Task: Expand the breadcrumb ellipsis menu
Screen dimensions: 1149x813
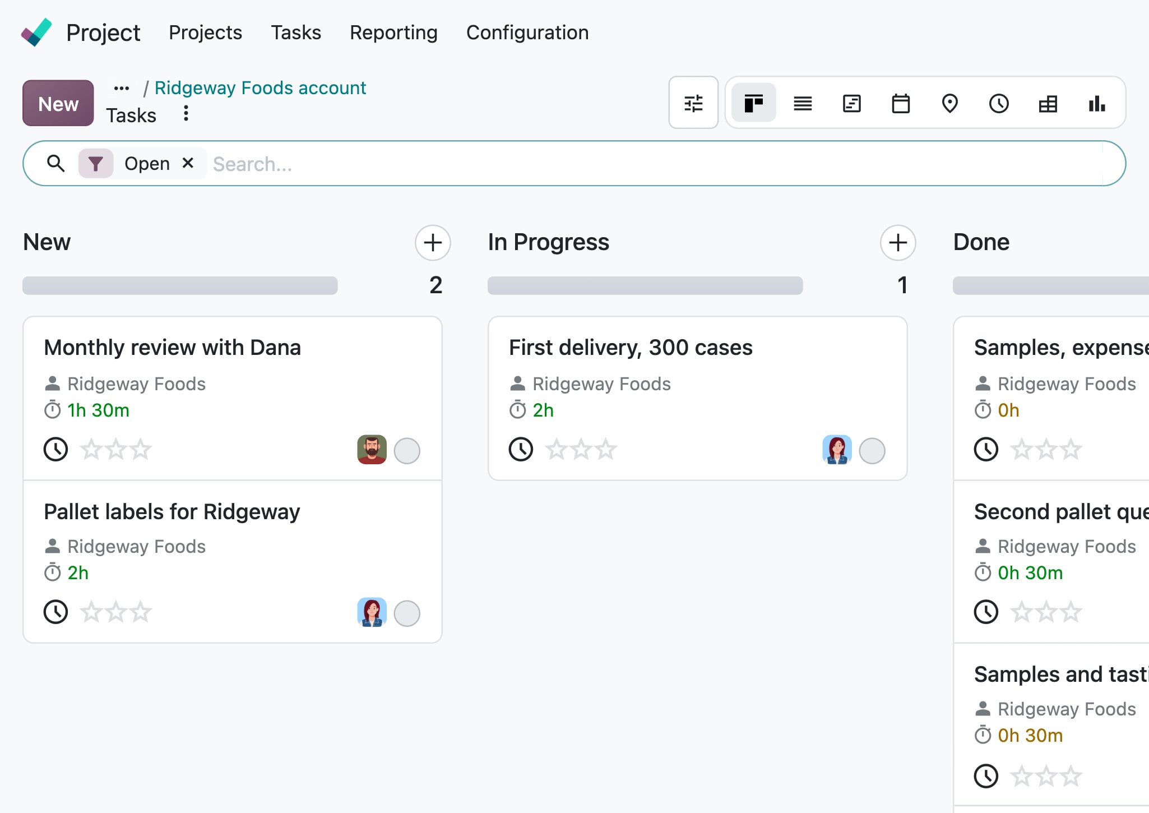Action: click(x=121, y=88)
